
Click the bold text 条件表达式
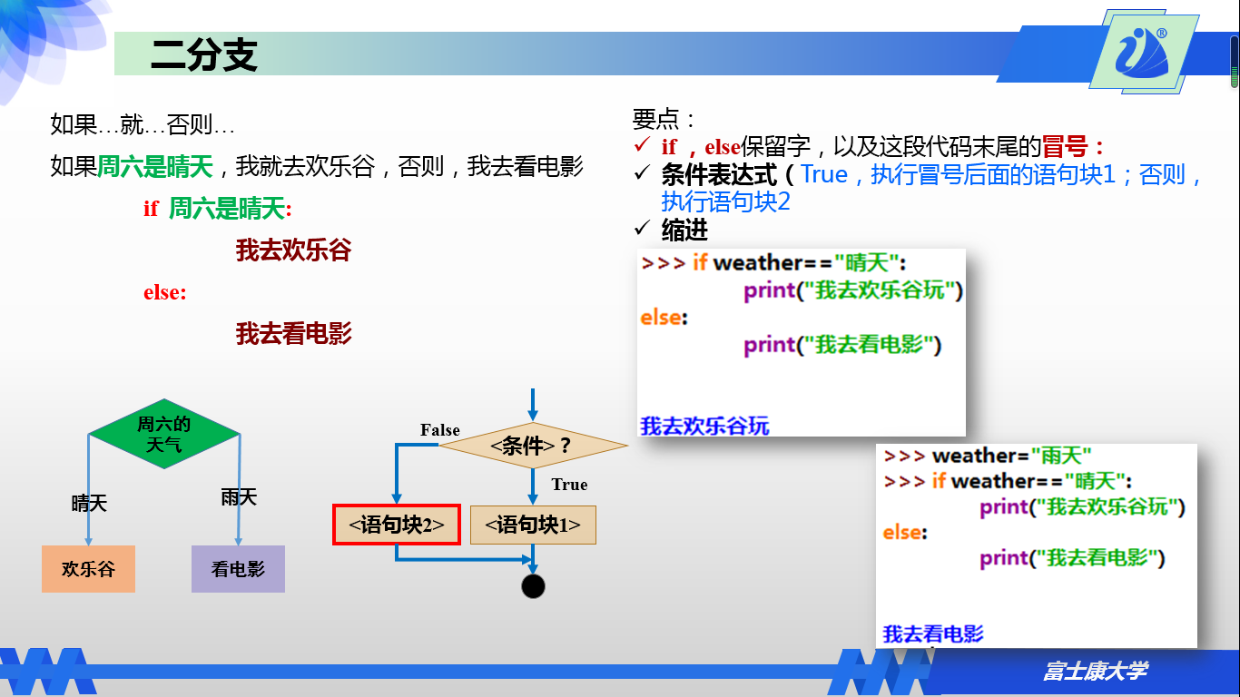719,174
